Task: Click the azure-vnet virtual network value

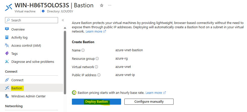Action: pyautogui.click(x=123, y=67)
